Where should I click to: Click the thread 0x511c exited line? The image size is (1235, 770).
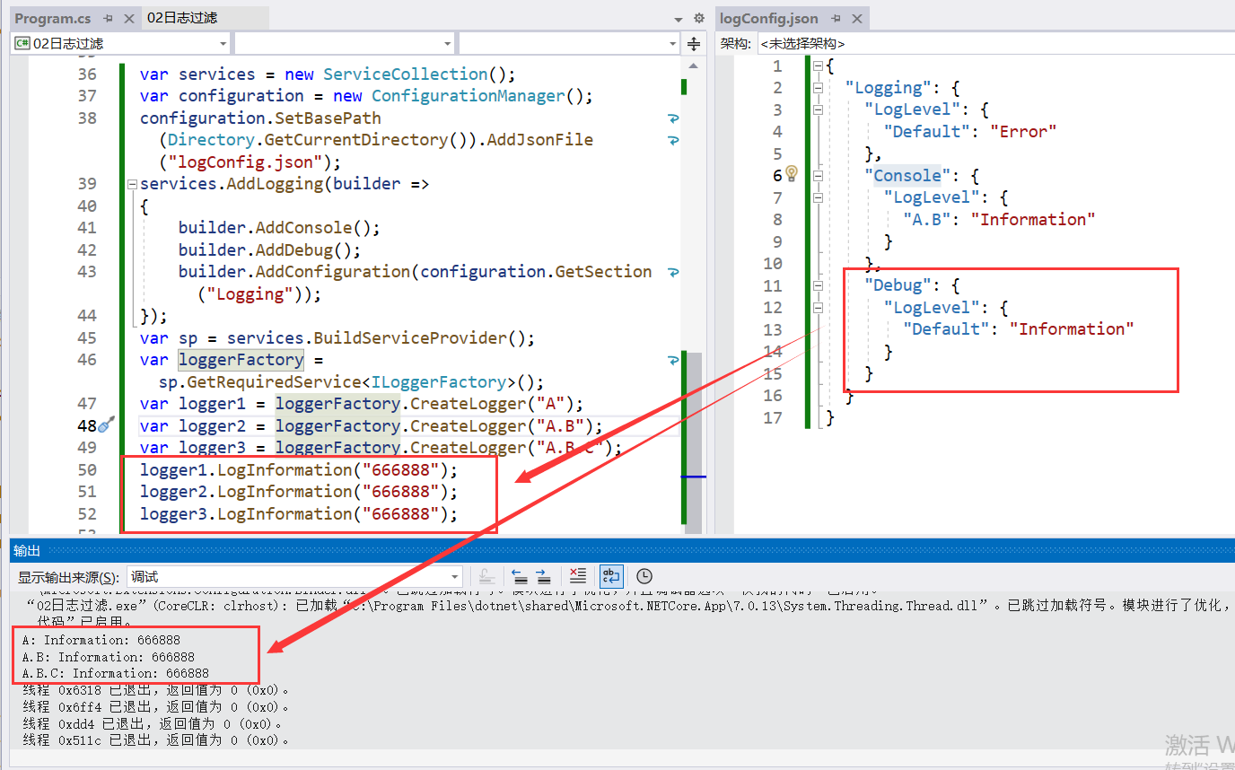[156, 740]
